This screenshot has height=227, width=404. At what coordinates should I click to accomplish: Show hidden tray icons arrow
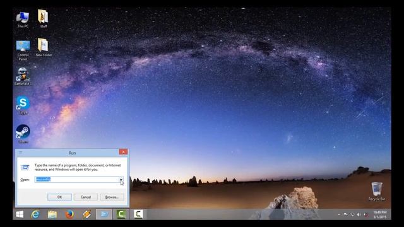339,214
